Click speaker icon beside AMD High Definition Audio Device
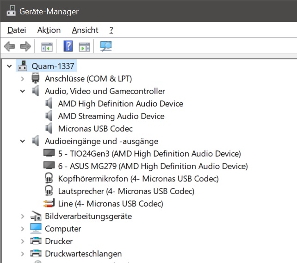 click(49, 103)
